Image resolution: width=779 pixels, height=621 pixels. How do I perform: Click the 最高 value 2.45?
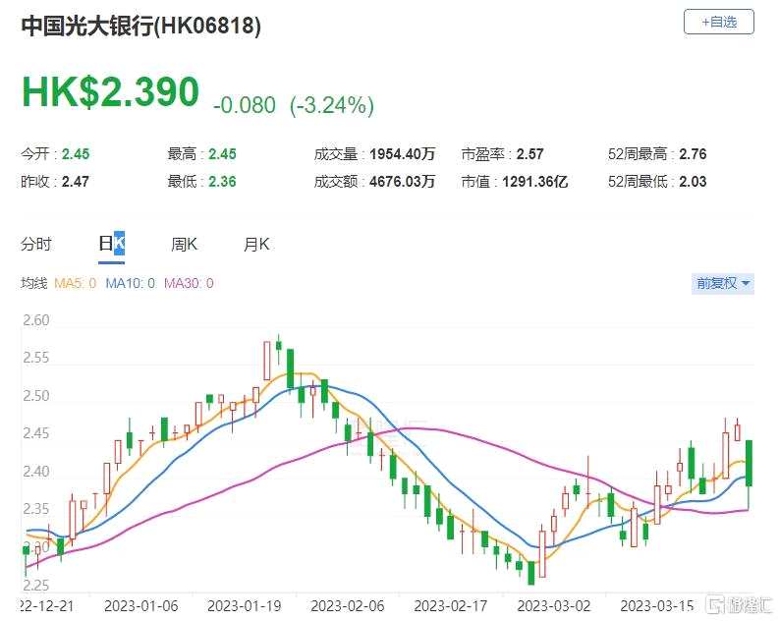[x=222, y=154]
